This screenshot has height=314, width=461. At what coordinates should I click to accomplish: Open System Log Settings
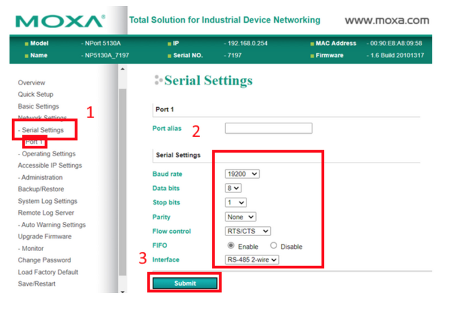click(x=47, y=201)
